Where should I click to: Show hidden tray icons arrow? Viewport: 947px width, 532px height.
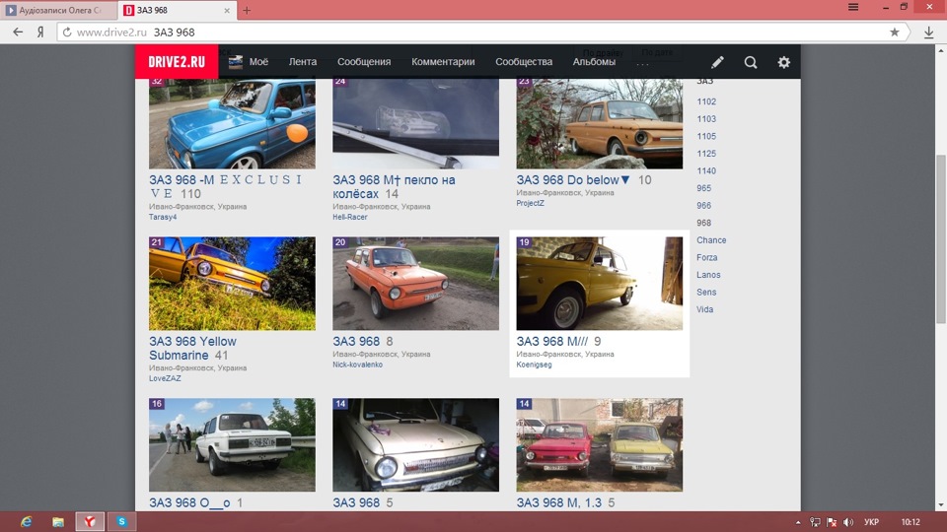coord(798,522)
